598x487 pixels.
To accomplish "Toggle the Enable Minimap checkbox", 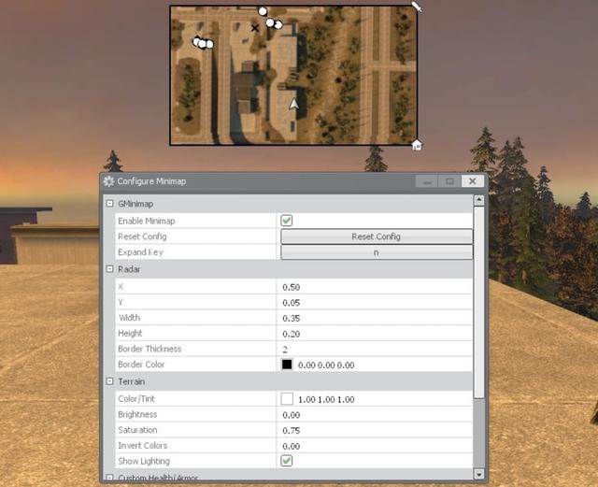I will (x=287, y=221).
